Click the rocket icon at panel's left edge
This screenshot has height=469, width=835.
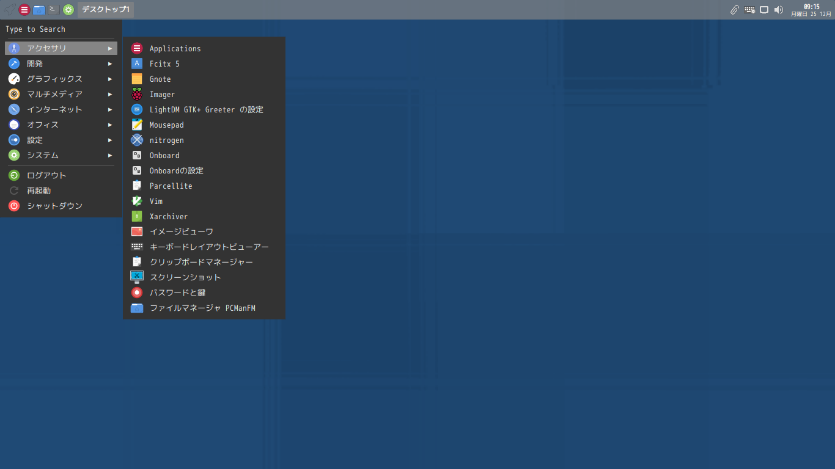9,9
